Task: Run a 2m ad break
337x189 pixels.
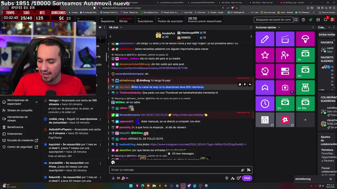Action: pos(285,104)
